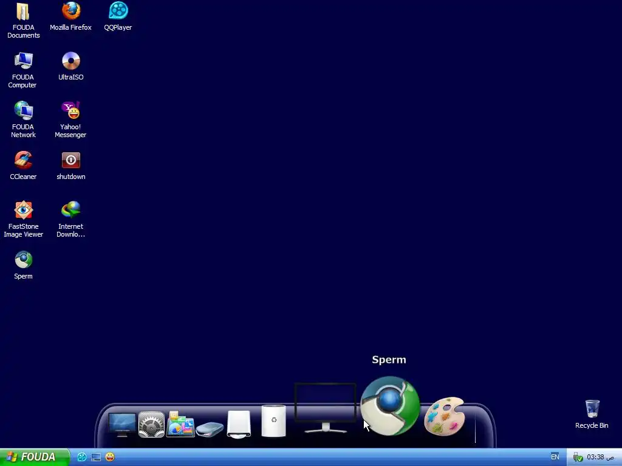The height and width of the screenshot is (466, 622).
Task: Click the iMac computer icon in the dock
Action: point(121,424)
